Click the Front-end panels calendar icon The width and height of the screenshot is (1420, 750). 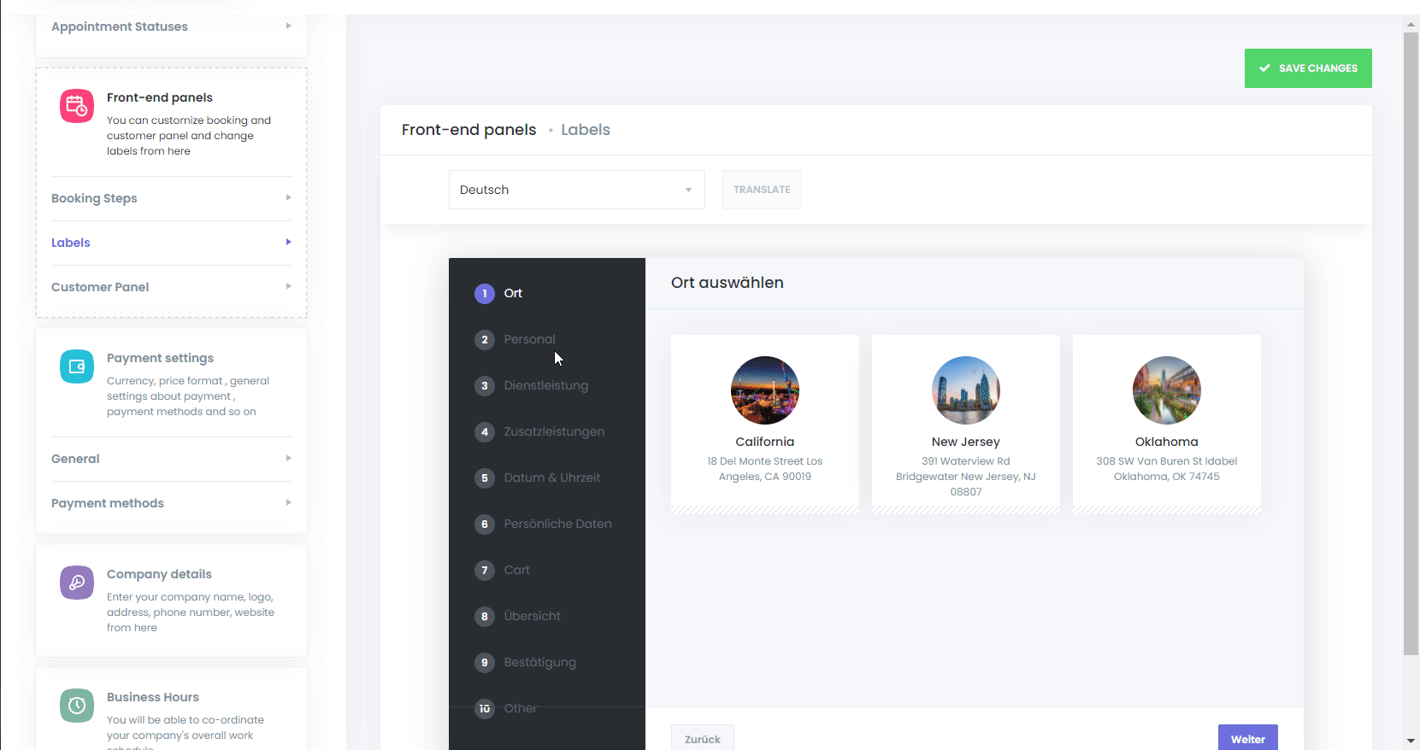click(x=77, y=106)
